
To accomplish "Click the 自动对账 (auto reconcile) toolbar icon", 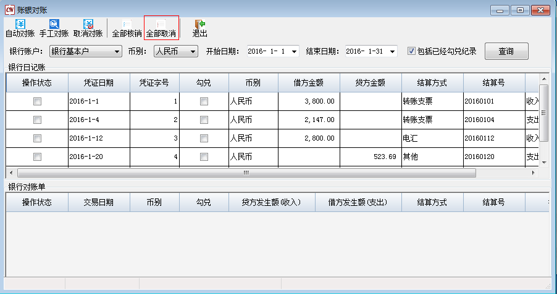I will [x=20, y=25].
